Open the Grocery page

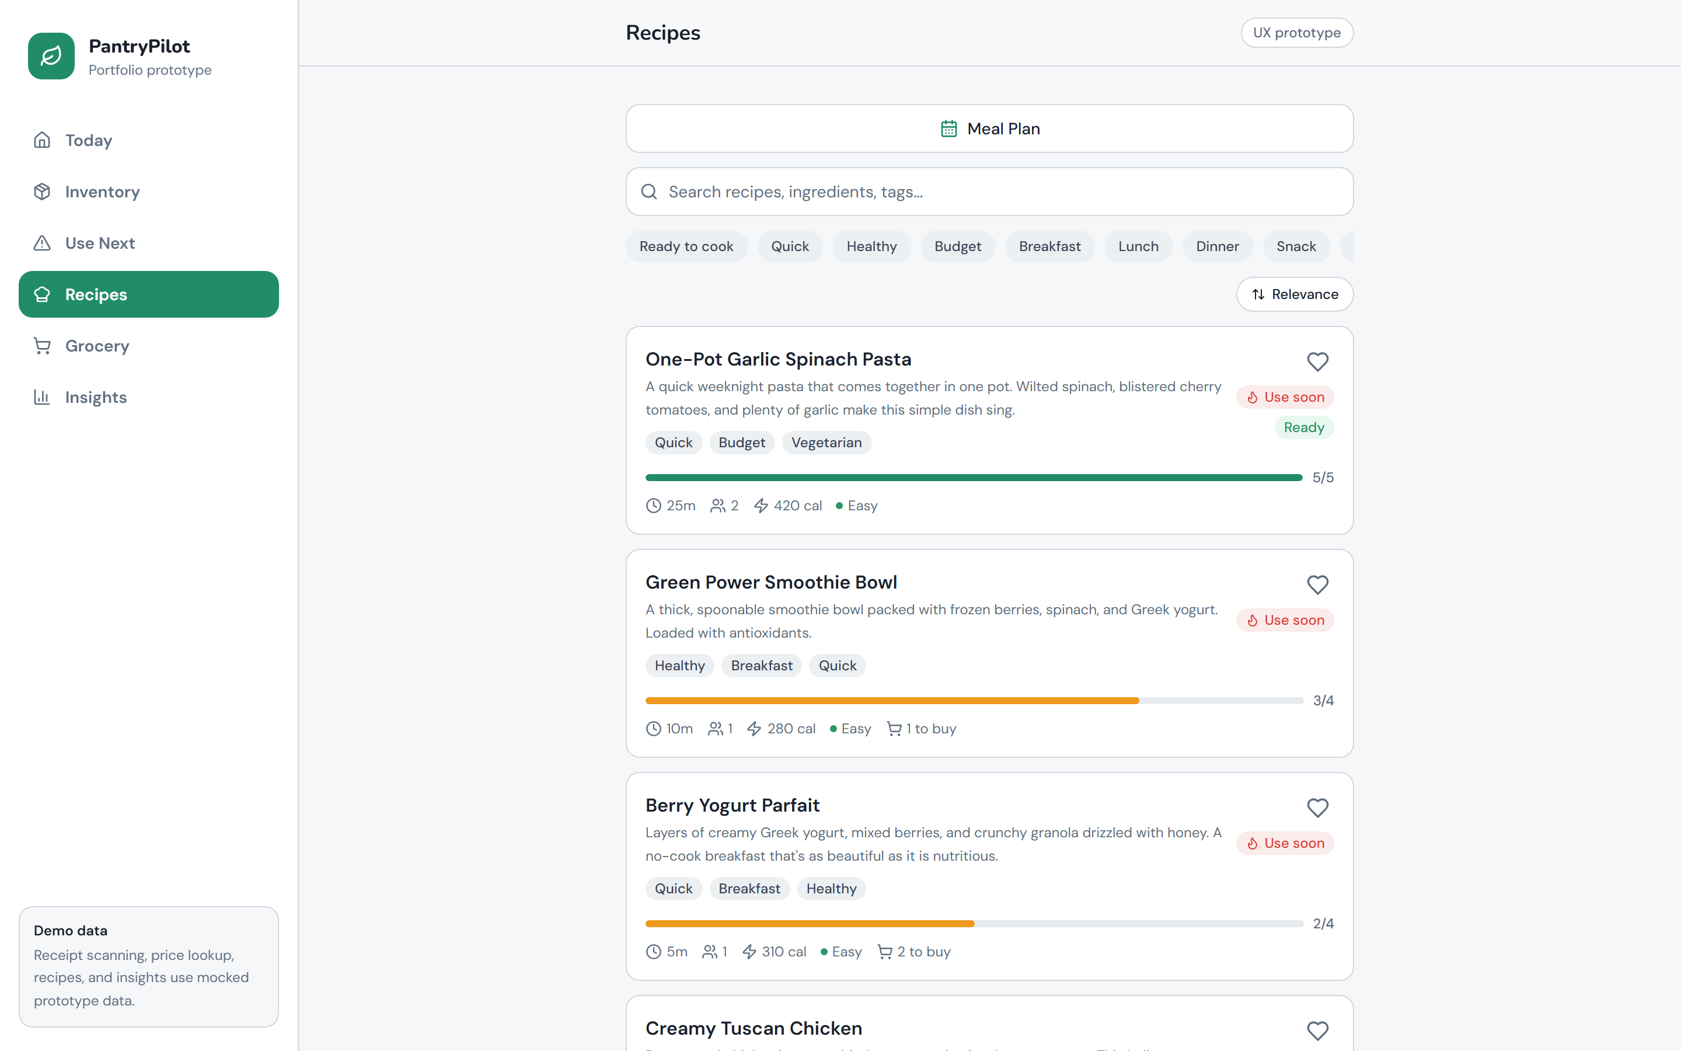pyautogui.click(x=149, y=346)
